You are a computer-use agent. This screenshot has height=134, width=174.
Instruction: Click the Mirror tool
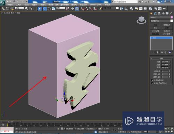point(122,9)
